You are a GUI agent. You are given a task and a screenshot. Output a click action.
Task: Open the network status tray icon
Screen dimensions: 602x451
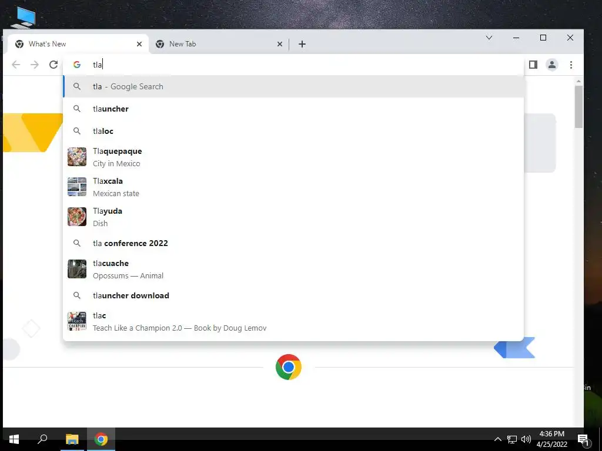(512, 439)
